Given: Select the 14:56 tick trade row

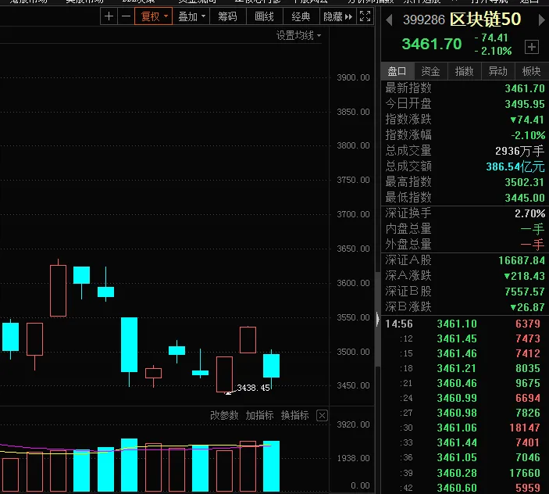Looking at the screenshot, I should click(465, 324).
